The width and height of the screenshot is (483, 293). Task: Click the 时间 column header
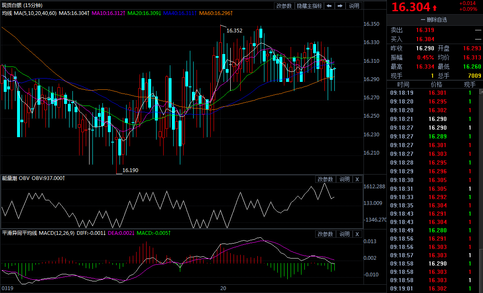coord(403,84)
